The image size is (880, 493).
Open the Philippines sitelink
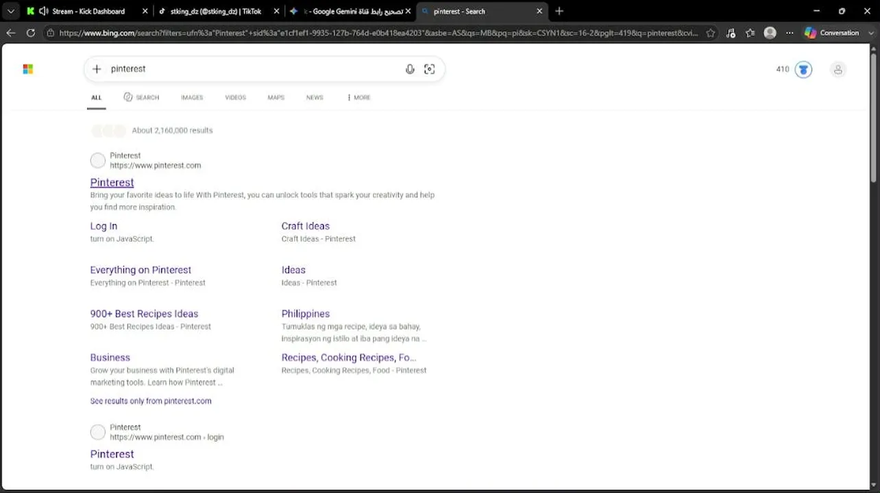(306, 314)
